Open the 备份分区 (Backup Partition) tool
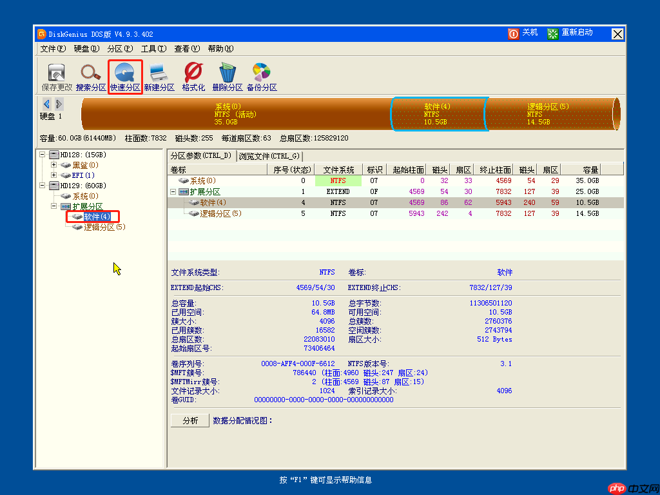The height and width of the screenshot is (495, 660). [x=262, y=74]
